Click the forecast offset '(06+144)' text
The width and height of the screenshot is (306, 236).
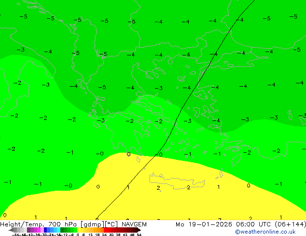tap(291, 224)
